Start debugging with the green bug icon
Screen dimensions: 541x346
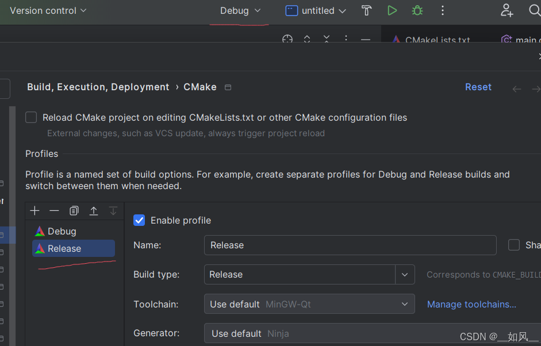[x=417, y=10]
